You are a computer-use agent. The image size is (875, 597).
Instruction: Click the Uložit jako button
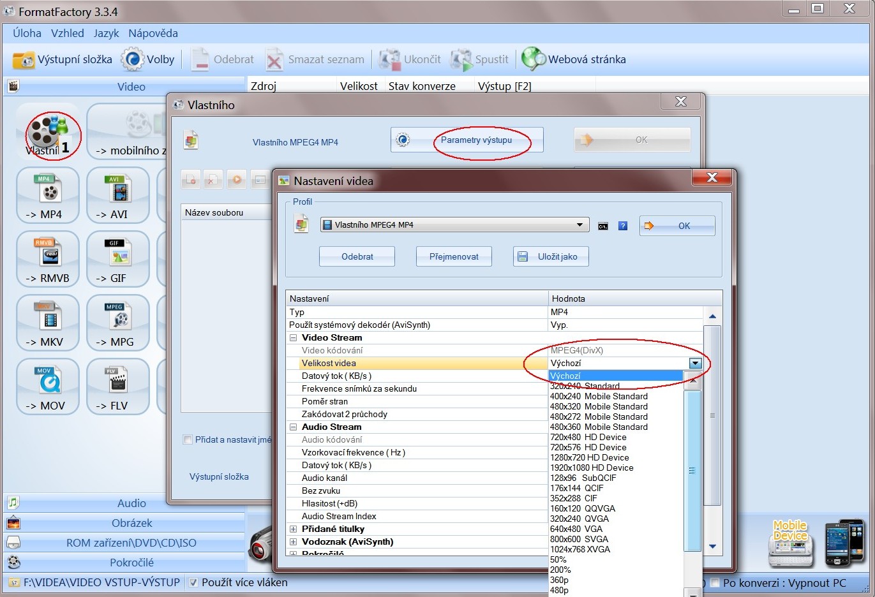(x=551, y=256)
